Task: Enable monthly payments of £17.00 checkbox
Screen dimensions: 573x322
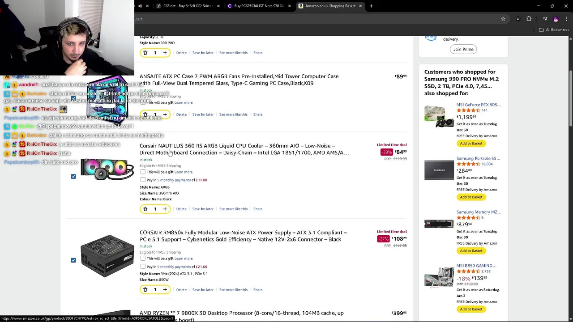Action: click(143, 180)
